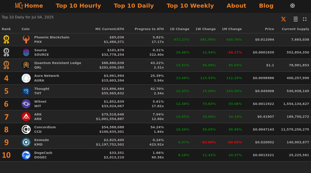Open the Aura Network coin name
The width and height of the screenshot is (311, 173).
pyautogui.click(x=47, y=76)
